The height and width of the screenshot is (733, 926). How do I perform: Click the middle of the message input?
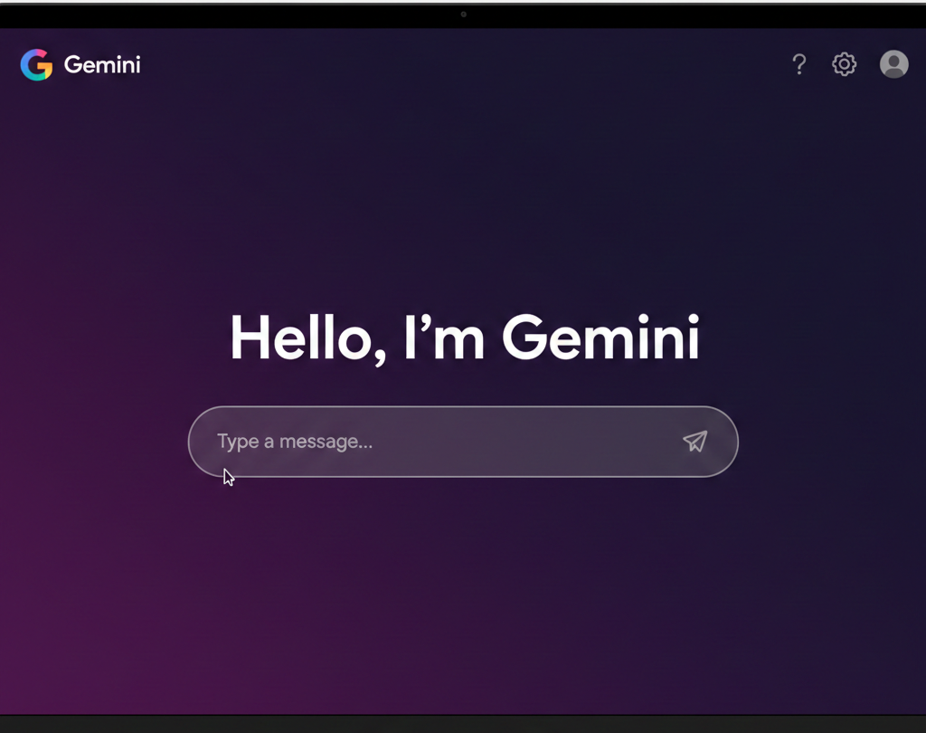tap(463, 442)
